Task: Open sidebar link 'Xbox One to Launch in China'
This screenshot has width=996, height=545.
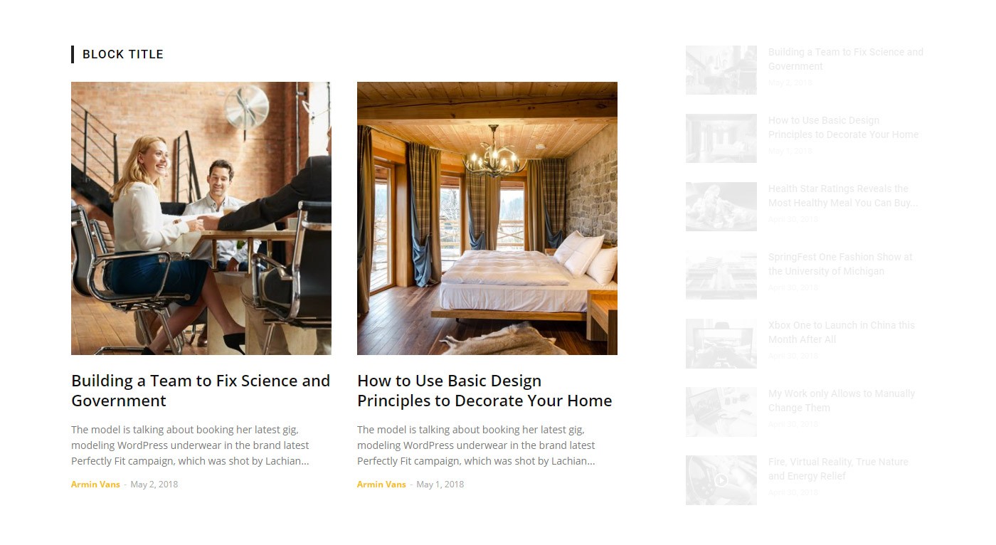Action: tap(842, 332)
